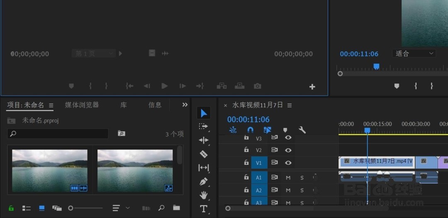This screenshot has height=218, width=448.
Task: Step forward one frame in Source monitor
Action: click(183, 86)
